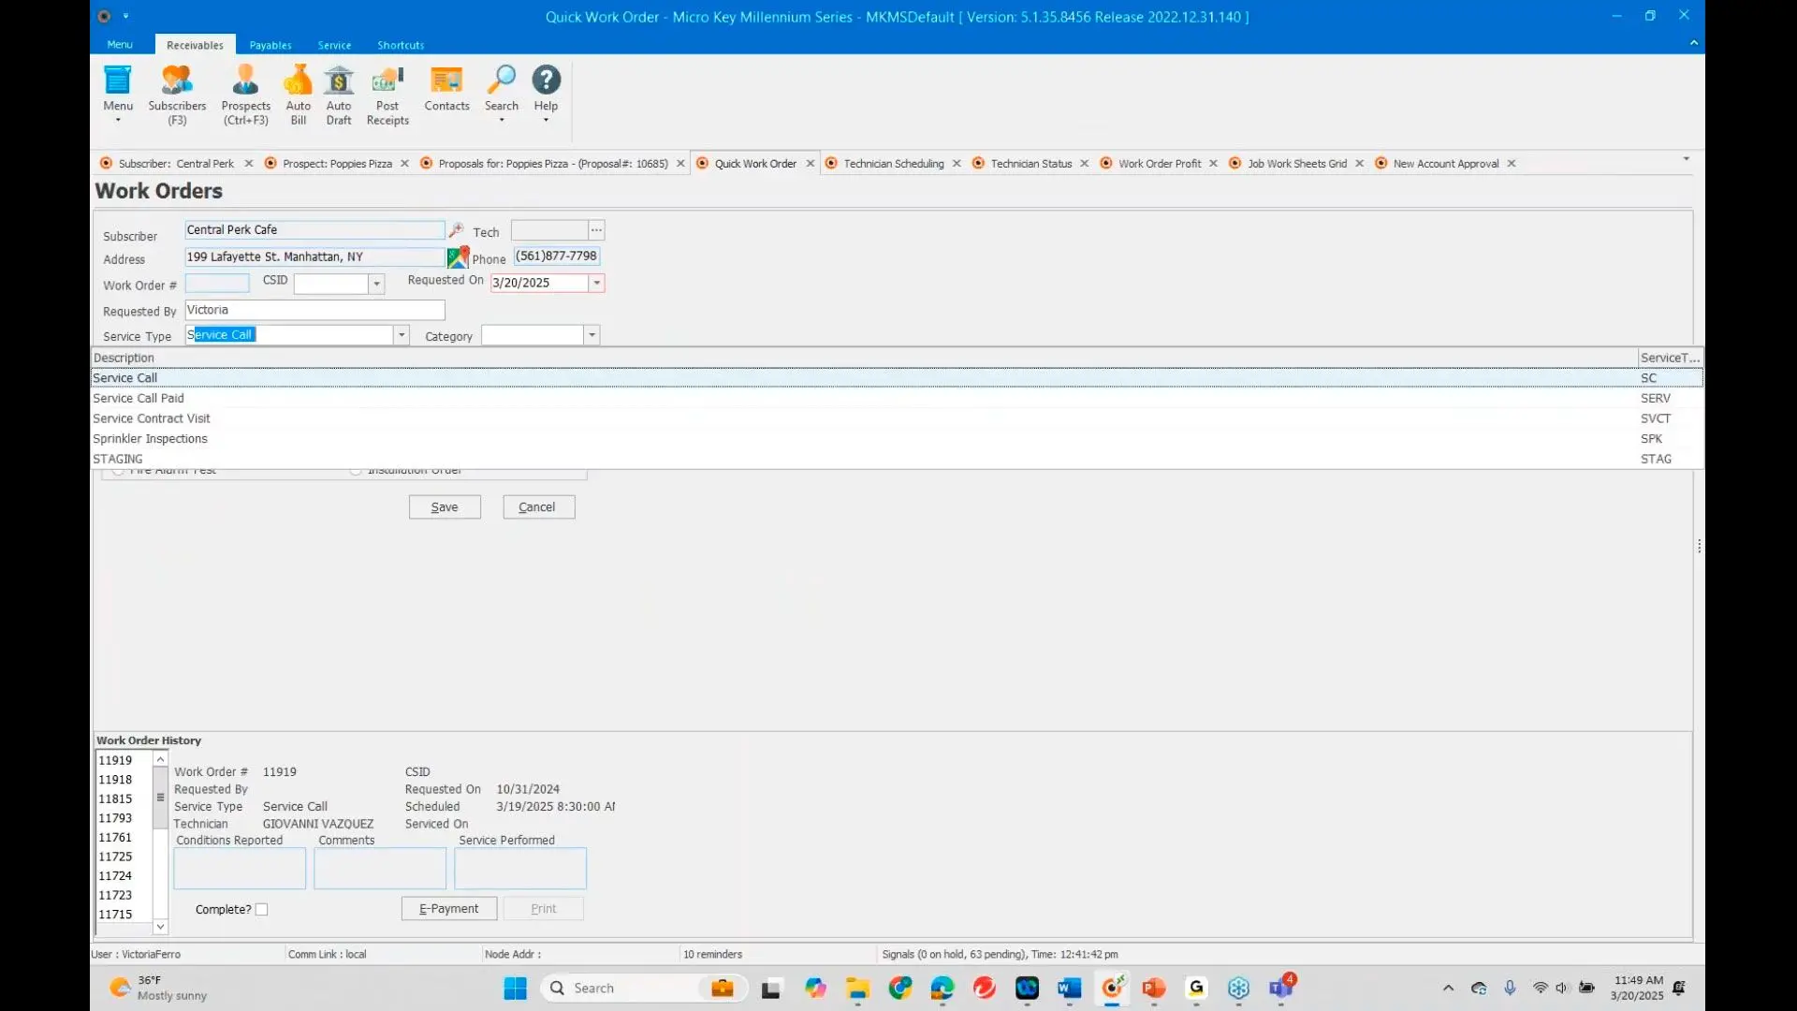Open the Category dropdown
Screen dimensions: 1797x1011
592,335
